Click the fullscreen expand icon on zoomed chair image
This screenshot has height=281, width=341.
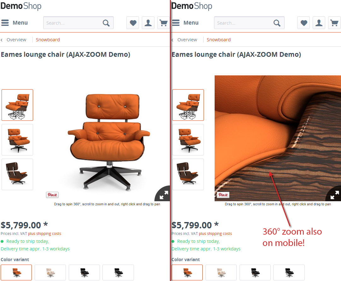(334, 195)
